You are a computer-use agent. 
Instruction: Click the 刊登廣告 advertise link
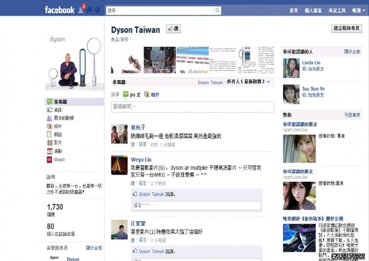(x=352, y=115)
